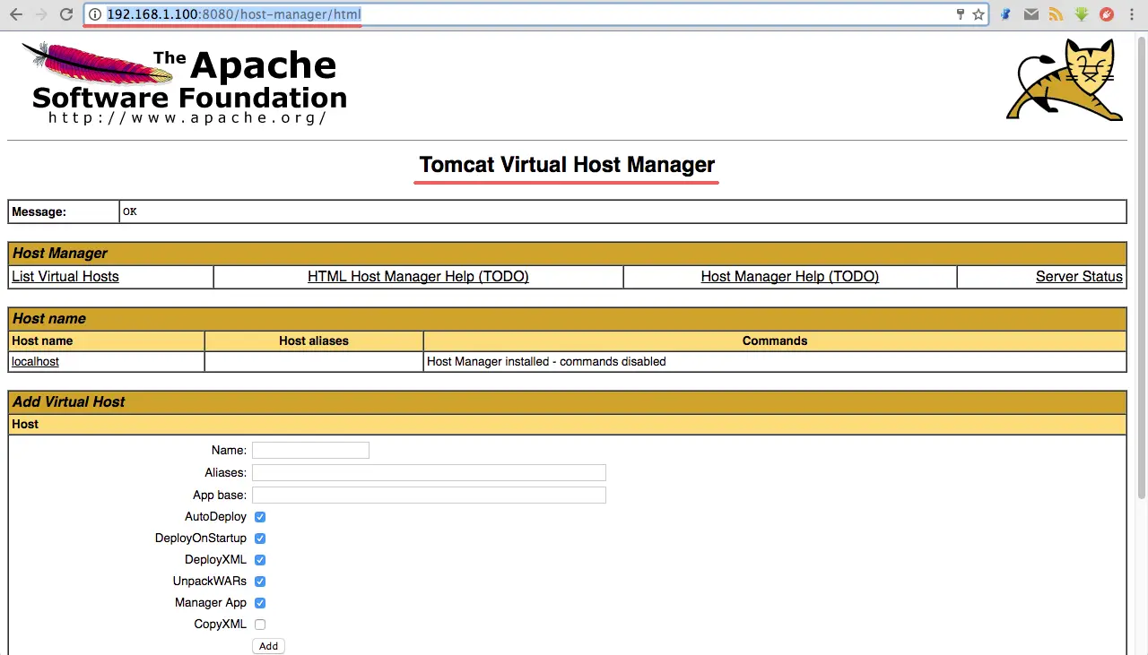
Task: Uncheck the DeployOnStartup checkbox
Action: click(x=260, y=539)
